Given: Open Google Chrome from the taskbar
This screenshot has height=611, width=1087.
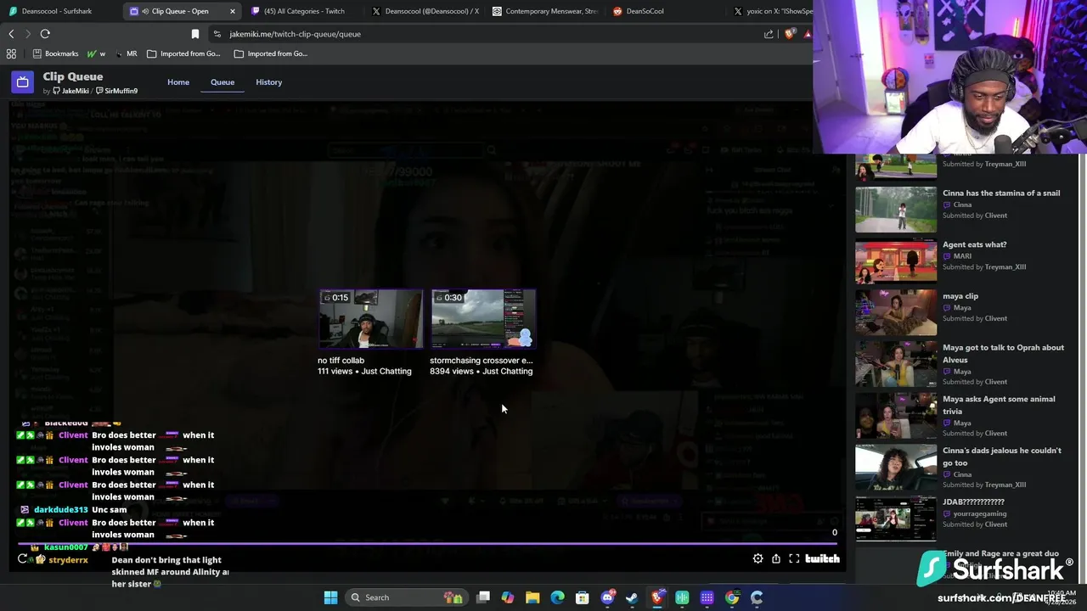Looking at the screenshot, I should click(x=732, y=597).
